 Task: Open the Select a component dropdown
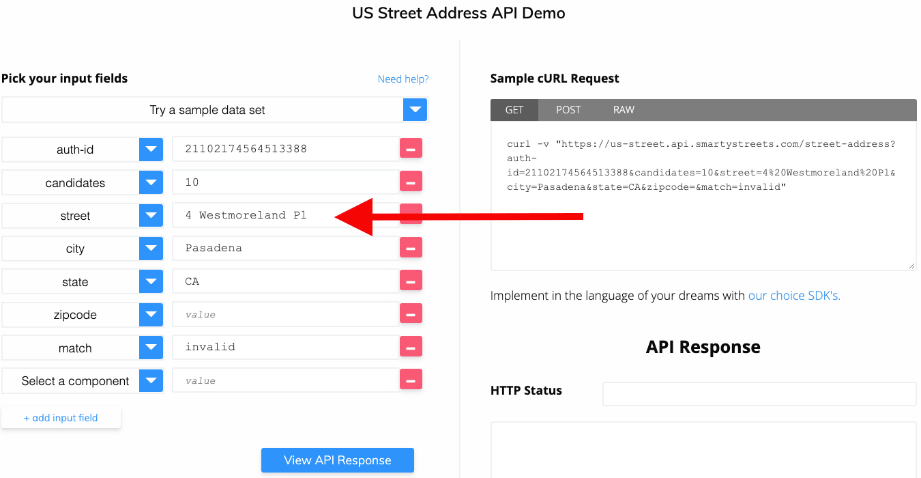(151, 380)
